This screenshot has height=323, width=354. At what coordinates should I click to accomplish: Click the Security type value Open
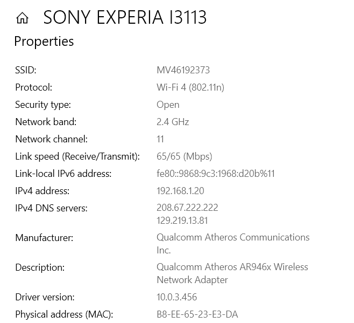[168, 105]
